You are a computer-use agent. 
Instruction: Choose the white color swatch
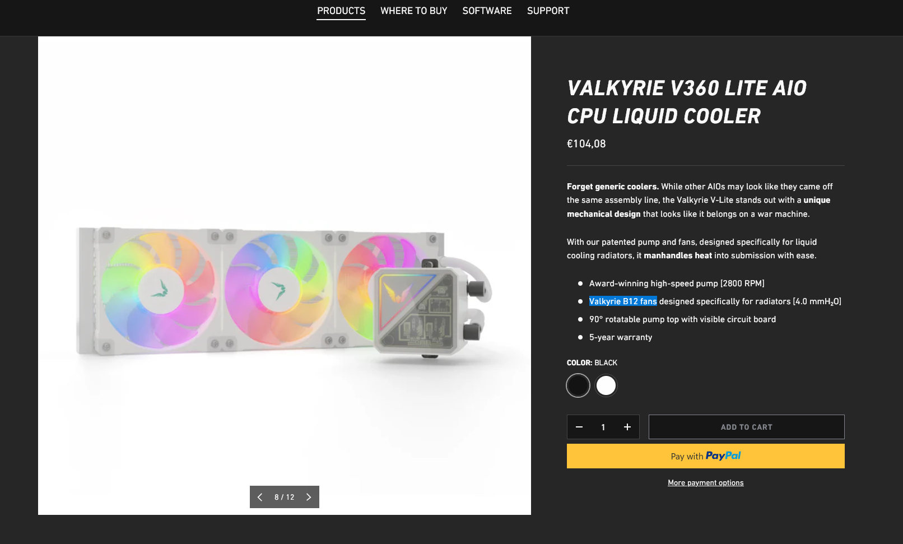pos(606,385)
